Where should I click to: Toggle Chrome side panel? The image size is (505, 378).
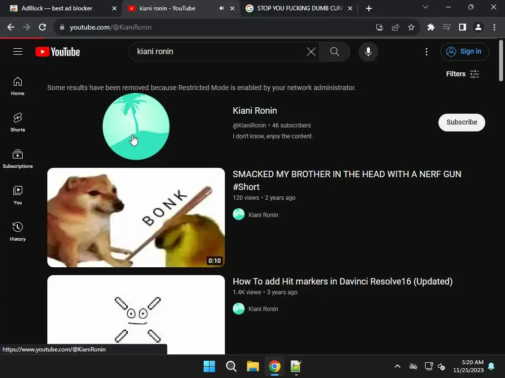tap(463, 28)
